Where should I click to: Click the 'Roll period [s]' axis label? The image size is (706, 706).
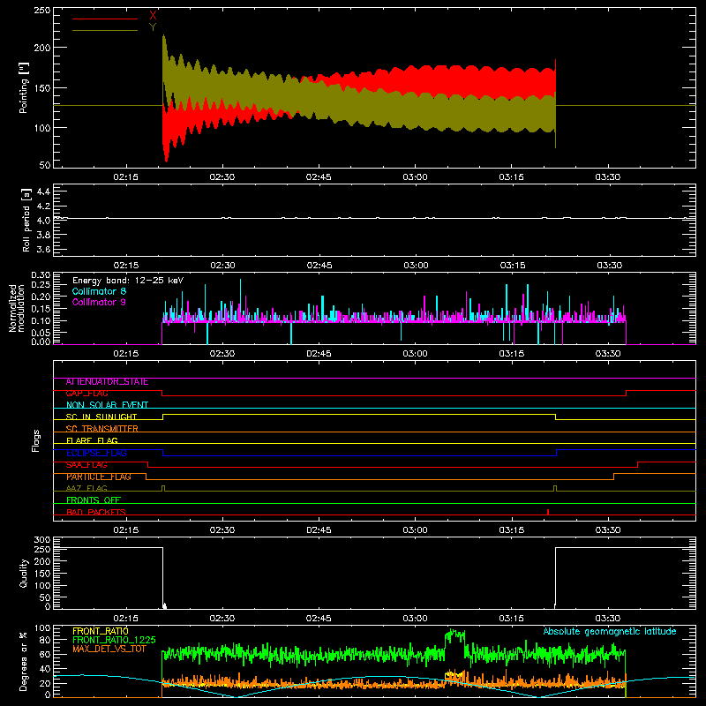26,220
